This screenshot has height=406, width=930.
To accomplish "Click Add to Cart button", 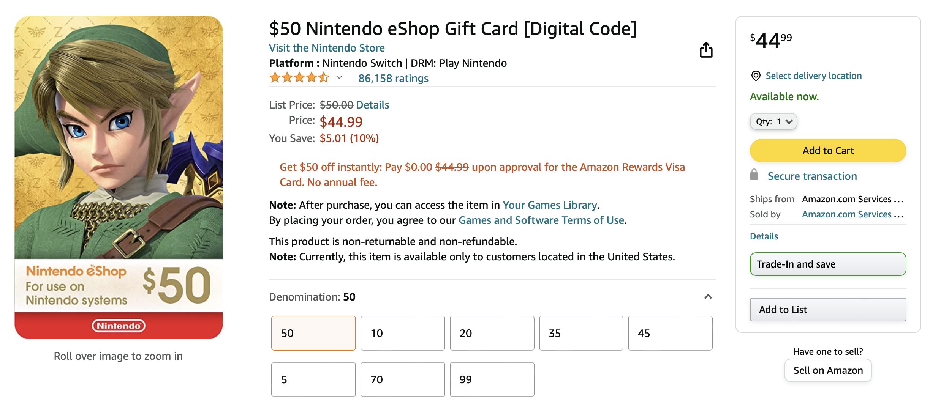I will coord(828,151).
